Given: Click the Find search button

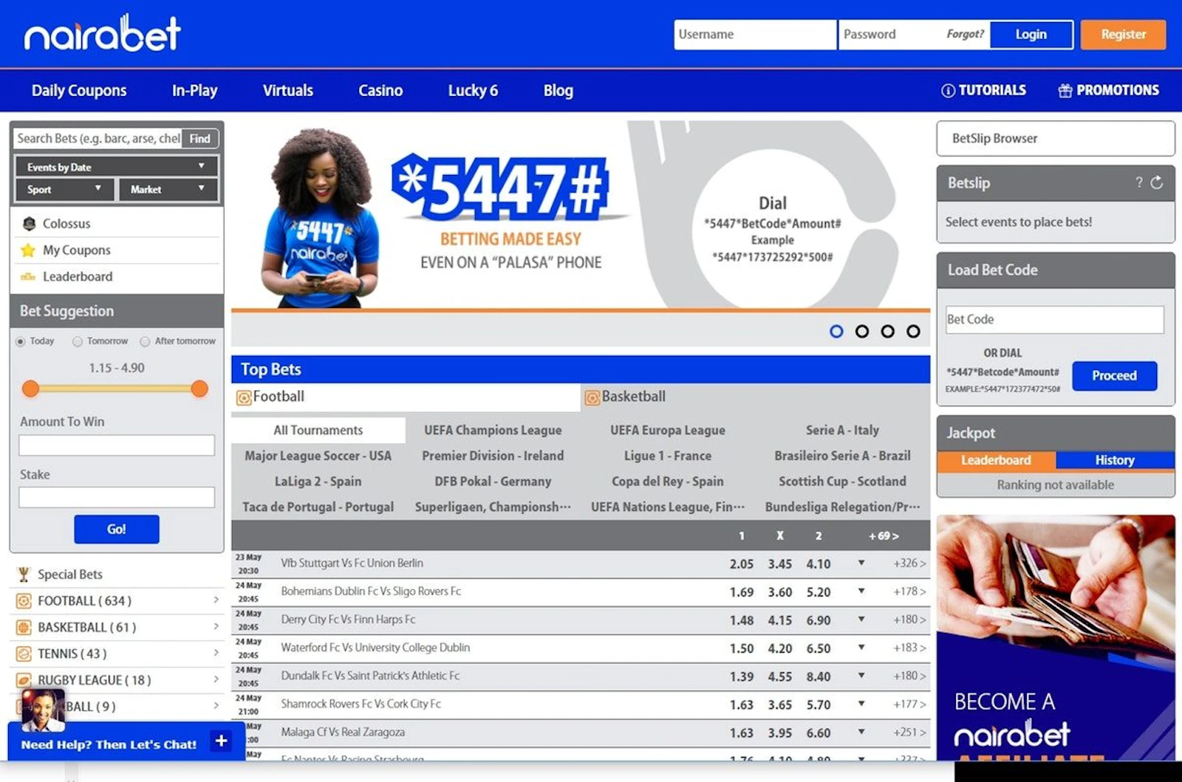Looking at the screenshot, I should pos(199,138).
